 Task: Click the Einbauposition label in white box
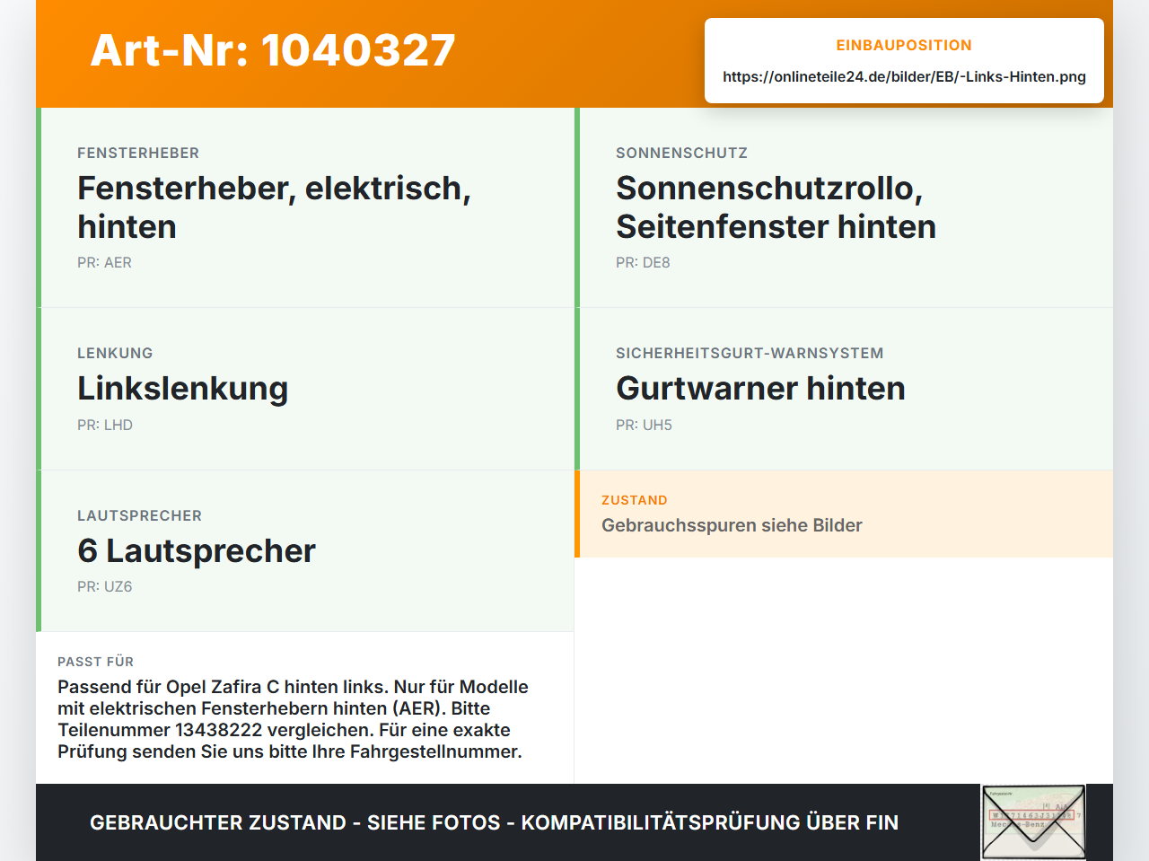(904, 45)
